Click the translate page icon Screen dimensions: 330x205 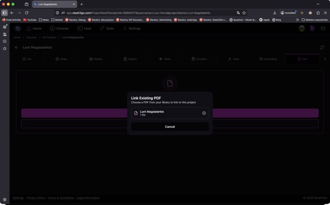coord(238,13)
